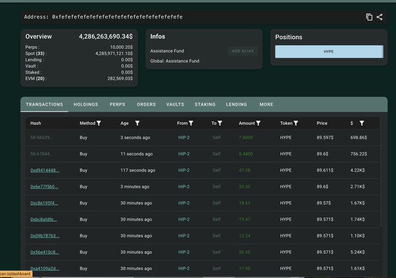
Task: Open the Perps tab
Action: click(x=118, y=104)
